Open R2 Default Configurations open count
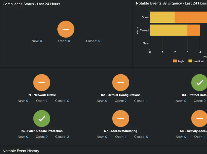This screenshot has height=154, width=207. point(125,101)
